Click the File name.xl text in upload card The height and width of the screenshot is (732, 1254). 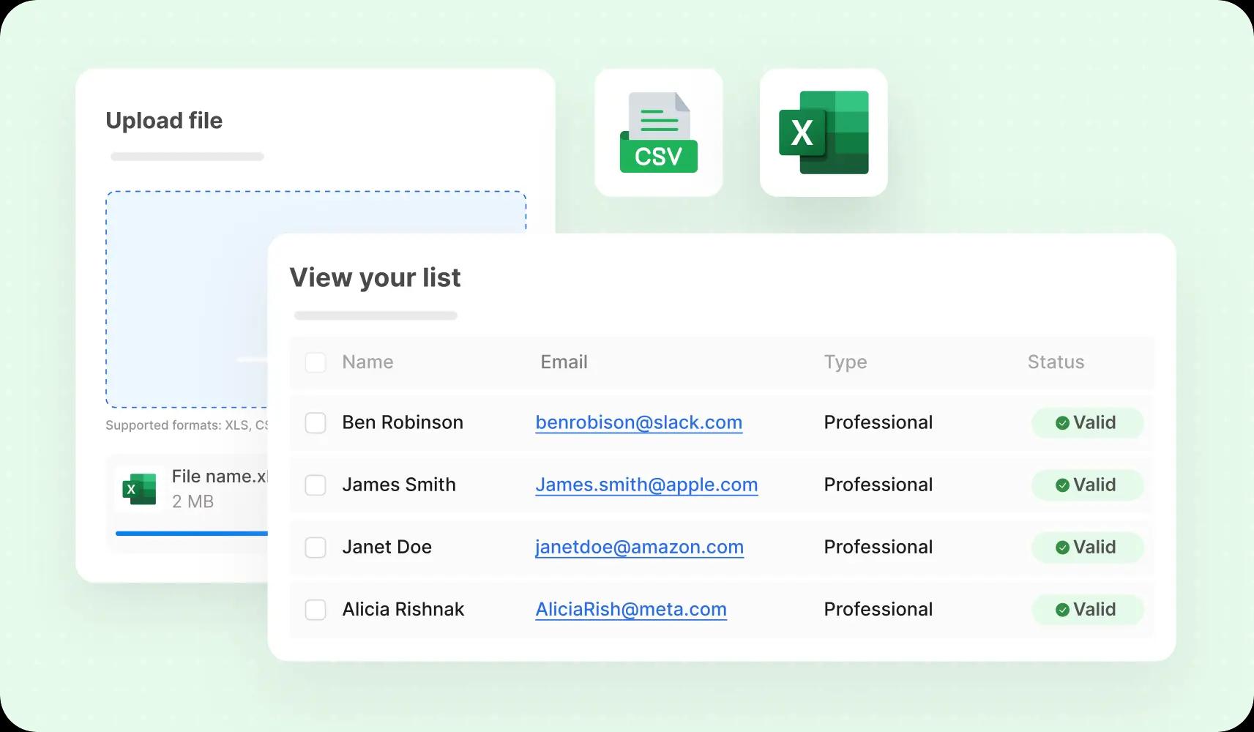tap(220, 477)
